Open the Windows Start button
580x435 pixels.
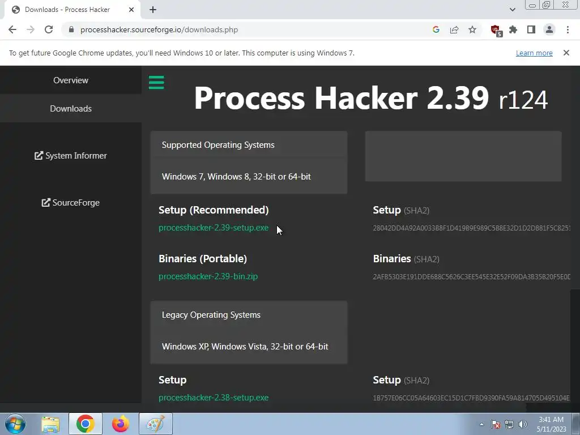click(15, 424)
